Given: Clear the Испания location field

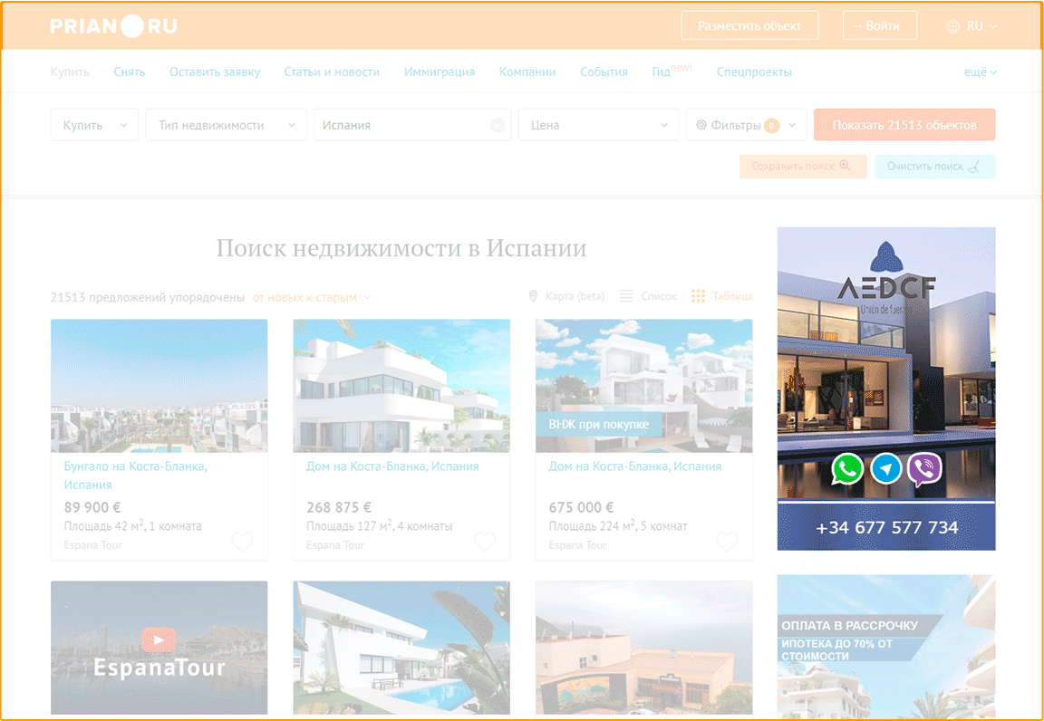Looking at the screenshot, I should [x=498, y=125].
